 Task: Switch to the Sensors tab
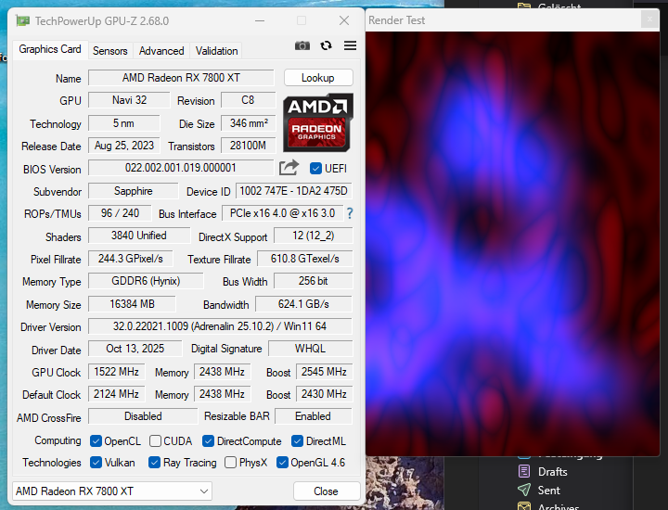(109, 51)
